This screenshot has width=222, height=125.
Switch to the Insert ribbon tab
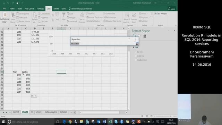click(x=19, y=9)
